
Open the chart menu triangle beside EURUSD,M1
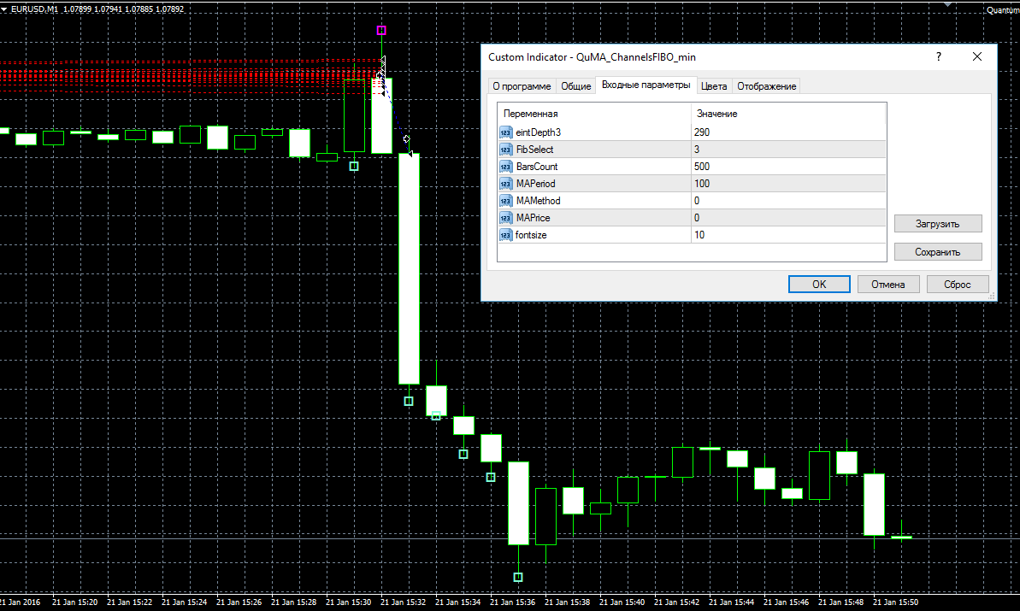[x=4, y=9]
